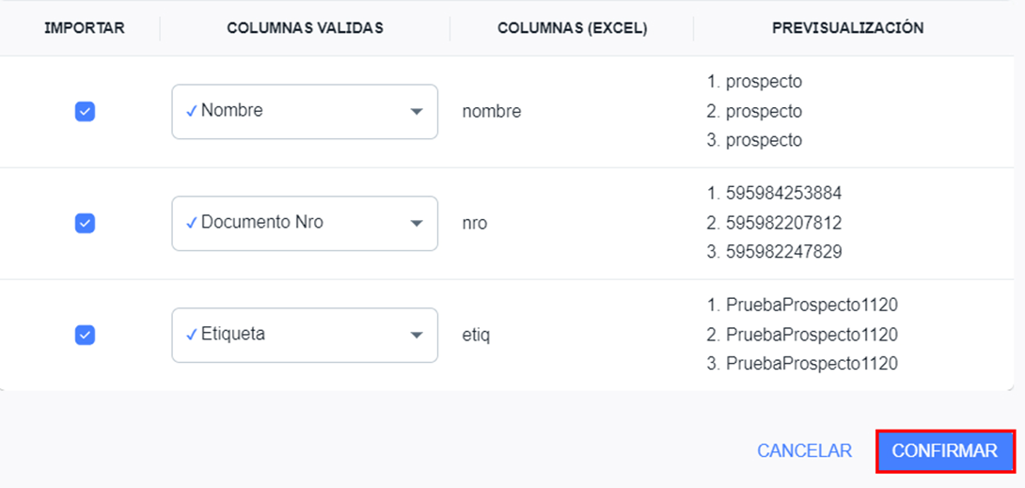Click the arrow icon of Etiqueta dropdown

417,336
